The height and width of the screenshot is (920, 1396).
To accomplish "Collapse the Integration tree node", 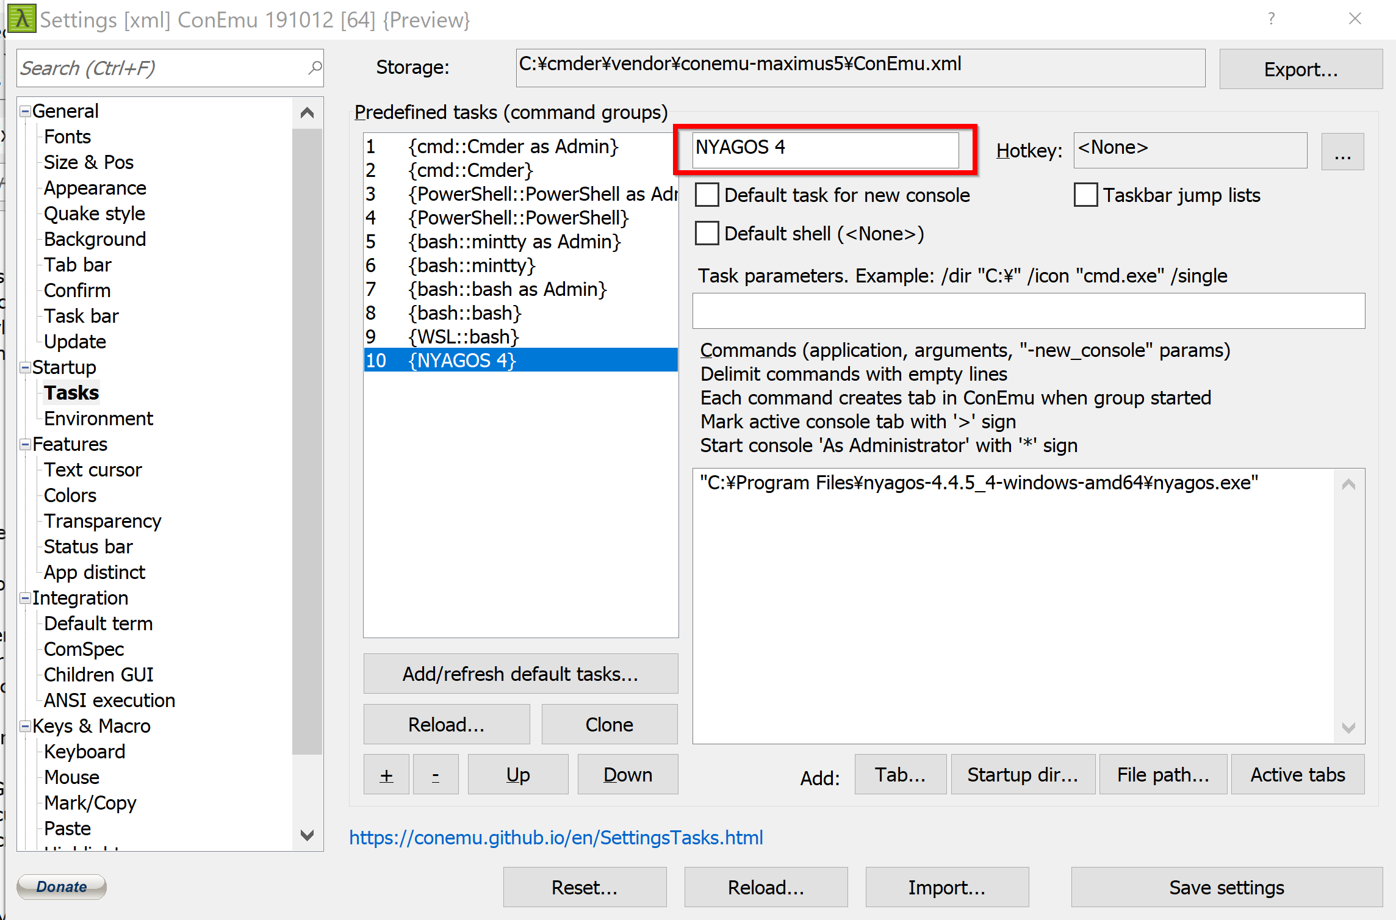I will click(x=25, y=598).
